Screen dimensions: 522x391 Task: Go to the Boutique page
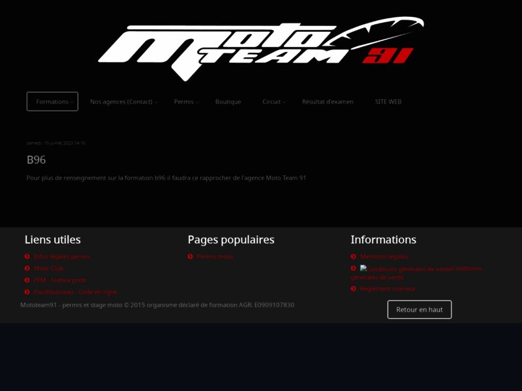(228, 102)
